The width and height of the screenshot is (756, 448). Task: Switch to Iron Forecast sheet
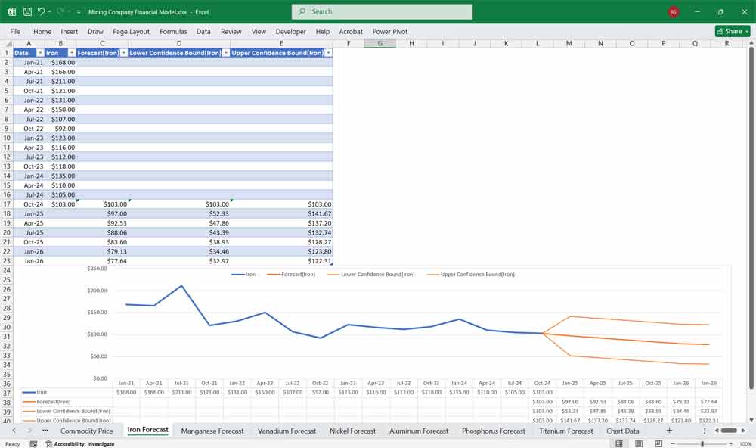click(148, 430)
